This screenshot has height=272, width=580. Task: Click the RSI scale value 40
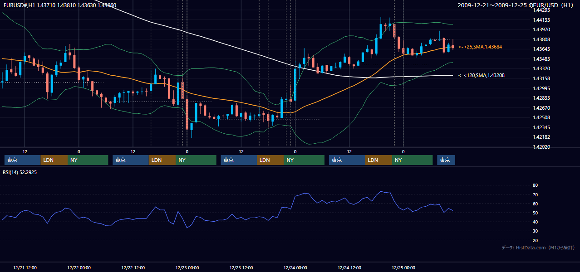[x=535, y=222]
